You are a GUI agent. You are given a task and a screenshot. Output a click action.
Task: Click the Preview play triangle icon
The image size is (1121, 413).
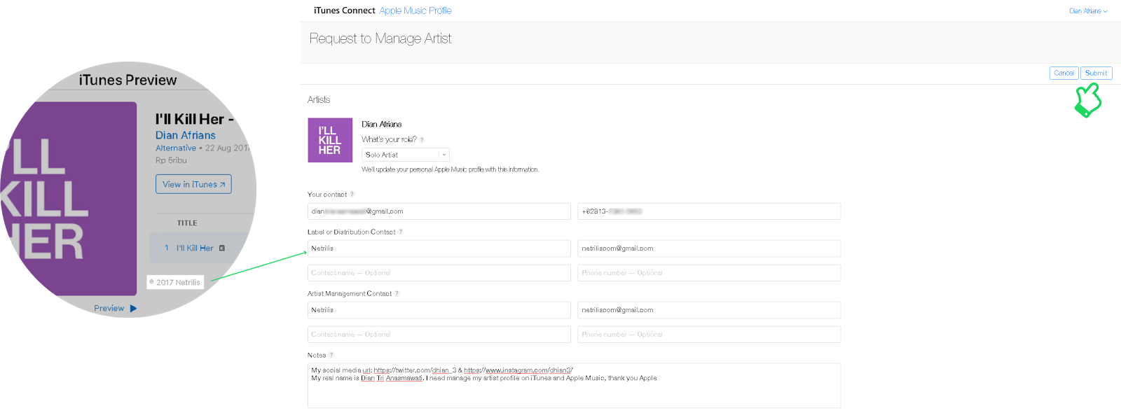click(x=133, y=308)
